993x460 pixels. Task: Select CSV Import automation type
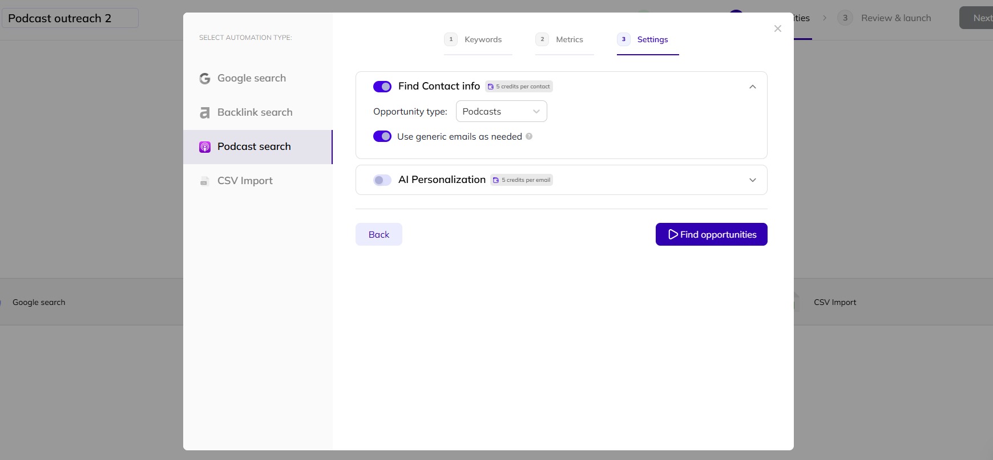point(257,181)
